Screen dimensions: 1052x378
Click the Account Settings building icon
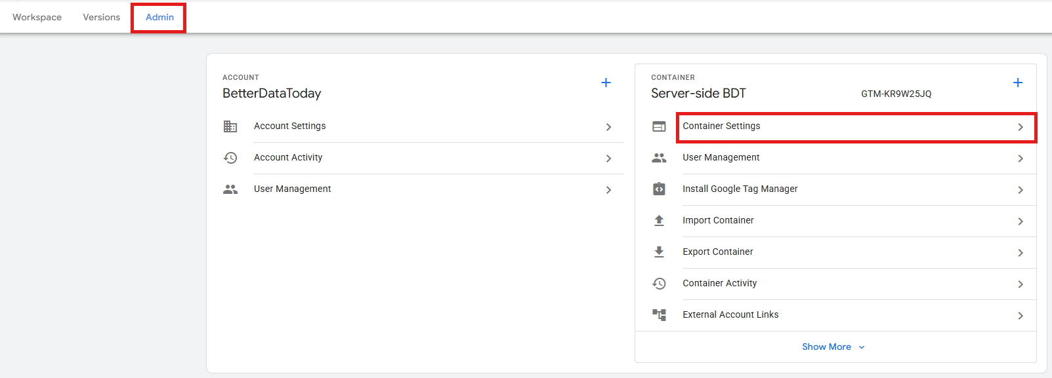tap(230, 126)
